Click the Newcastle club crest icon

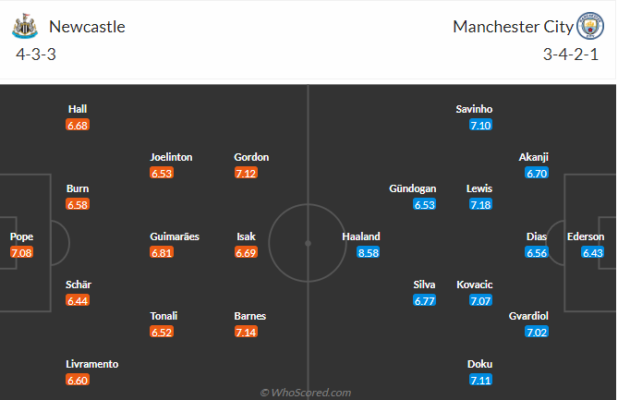click(x=24, y=27)
